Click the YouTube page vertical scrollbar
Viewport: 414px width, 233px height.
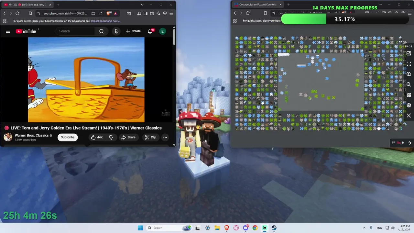point(174,37)
